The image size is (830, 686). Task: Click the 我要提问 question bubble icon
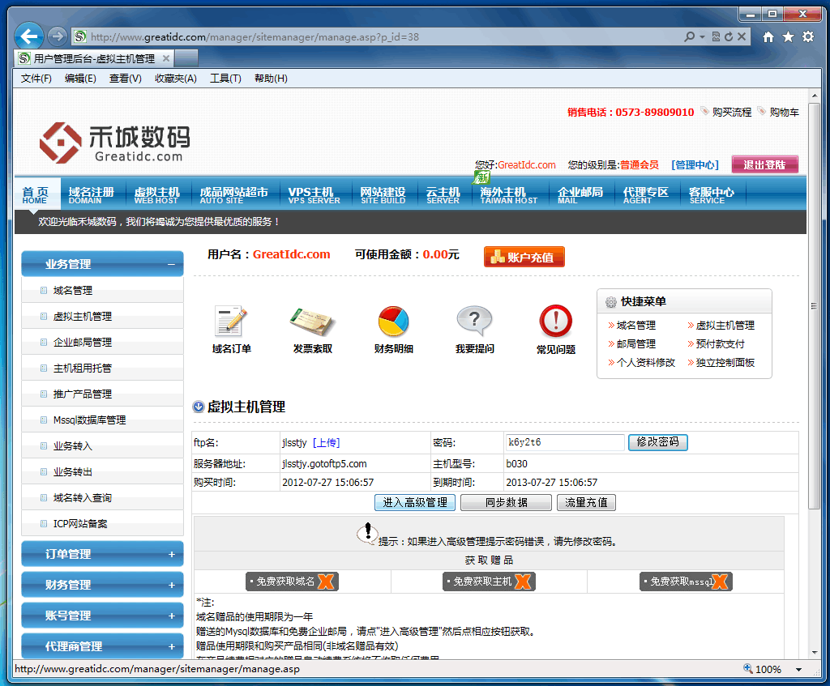pyautogui.click(x=474, y=322)
